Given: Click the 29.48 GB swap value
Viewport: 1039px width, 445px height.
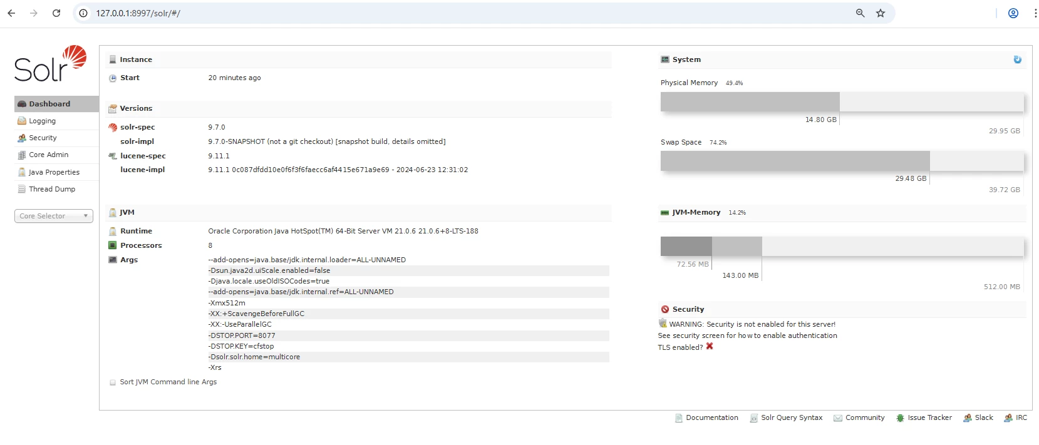Looking at the screenshot, I should 911,178.
